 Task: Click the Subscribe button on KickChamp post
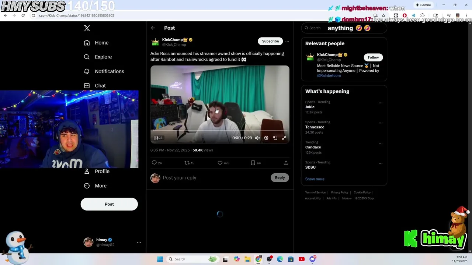tap(270, 41)
